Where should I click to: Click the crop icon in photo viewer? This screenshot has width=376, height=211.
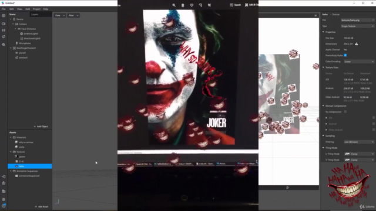(209, 5)
